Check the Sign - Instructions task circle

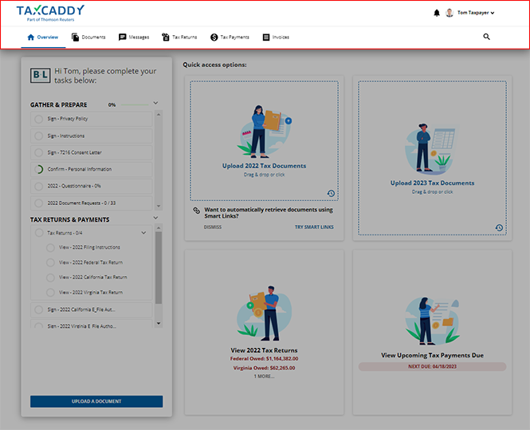[38, 136]
